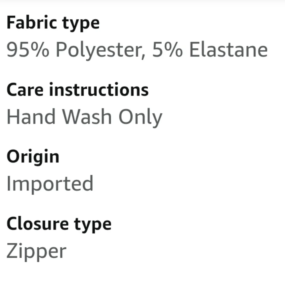Click the "Care instructions" heading
This screenshot has height=285, width=285.
[x=78, y=89]
